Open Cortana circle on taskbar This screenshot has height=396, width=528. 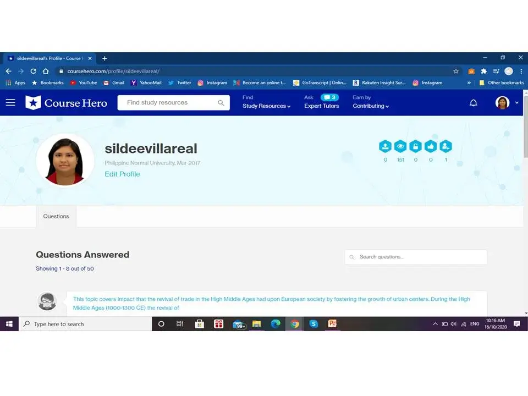tap(161, 324)
